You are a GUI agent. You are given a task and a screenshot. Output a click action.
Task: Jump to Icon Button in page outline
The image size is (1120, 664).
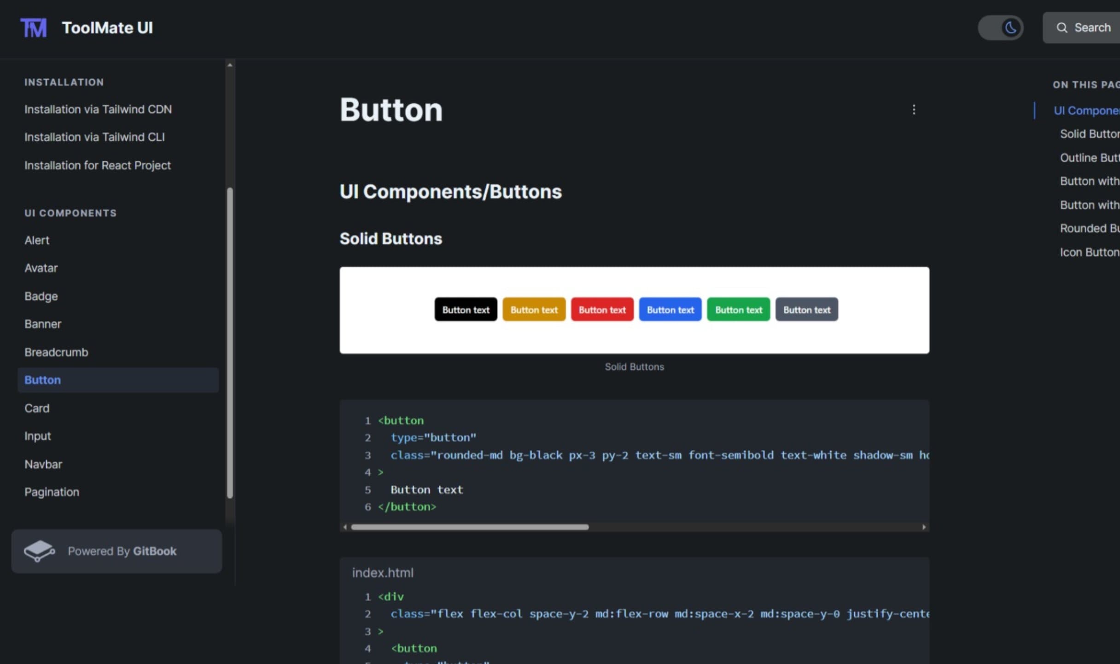[x=1090, y=252]
